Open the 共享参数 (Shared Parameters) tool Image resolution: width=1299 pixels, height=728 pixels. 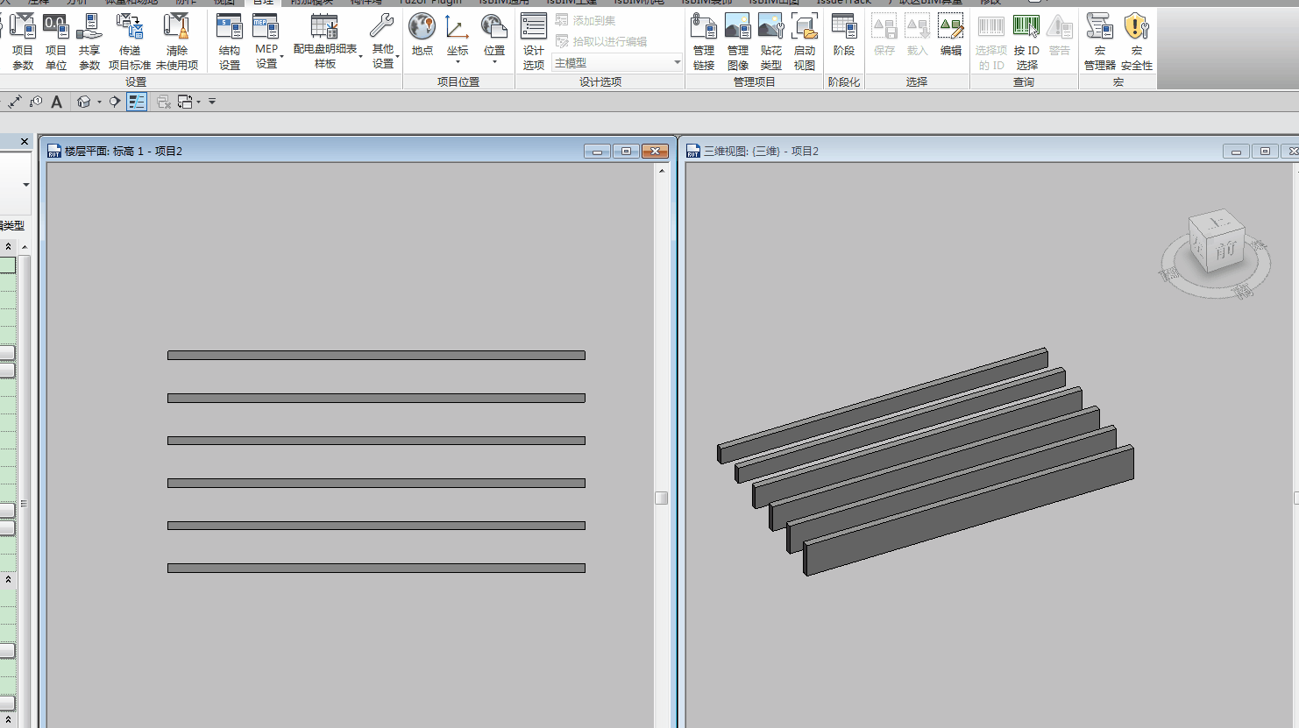tap(89, 41)
